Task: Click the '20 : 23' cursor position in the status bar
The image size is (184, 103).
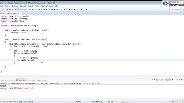Action: [x=110, y=102]
